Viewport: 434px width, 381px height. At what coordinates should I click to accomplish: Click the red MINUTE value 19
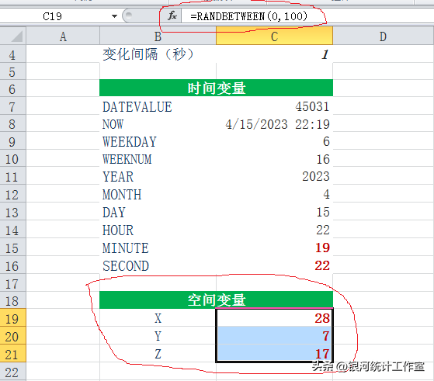(274, 248)
